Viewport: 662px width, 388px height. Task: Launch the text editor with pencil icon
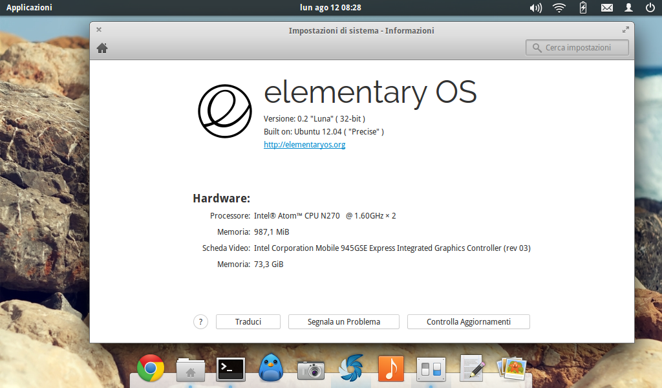click(471, 368)
